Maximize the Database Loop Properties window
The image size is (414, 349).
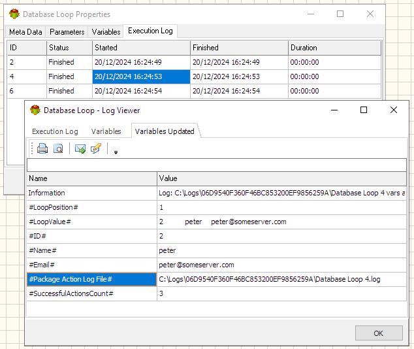pos(340,14)
